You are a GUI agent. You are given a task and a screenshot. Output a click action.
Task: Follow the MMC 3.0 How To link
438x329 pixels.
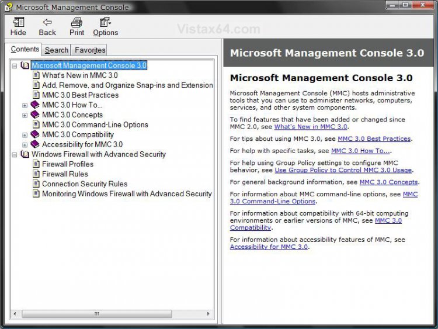(360, 151)
